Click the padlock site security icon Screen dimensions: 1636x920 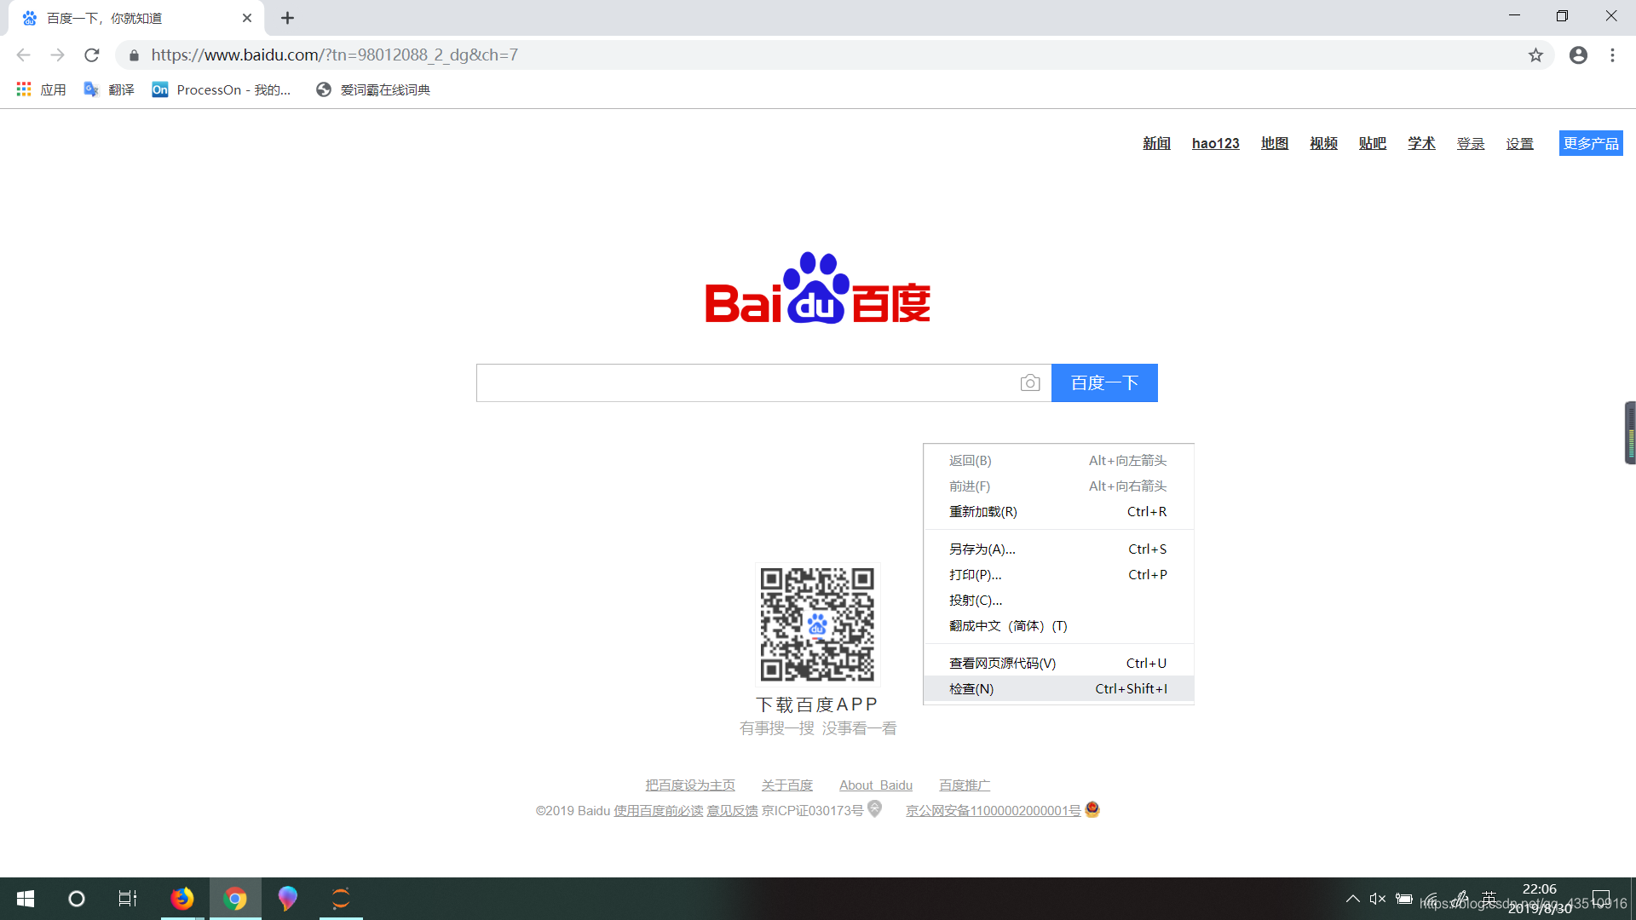[x=134, y=55]
